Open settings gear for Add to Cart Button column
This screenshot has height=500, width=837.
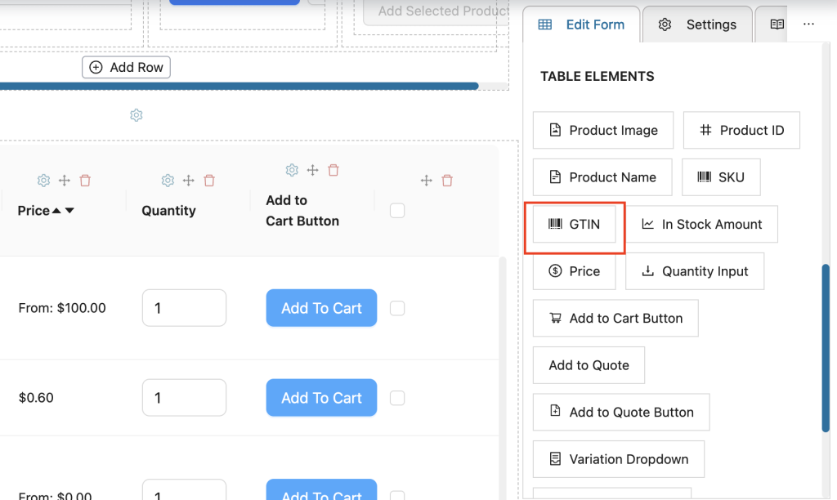(x=292, y=170)
